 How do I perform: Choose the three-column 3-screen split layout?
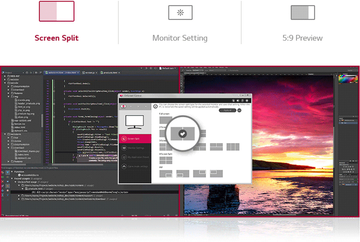point(233,147)
